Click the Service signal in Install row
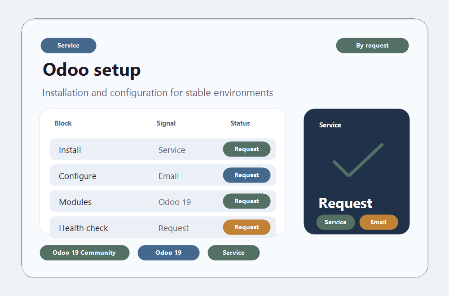The width and height of the screenshot is (449, 296). point(172,150)
